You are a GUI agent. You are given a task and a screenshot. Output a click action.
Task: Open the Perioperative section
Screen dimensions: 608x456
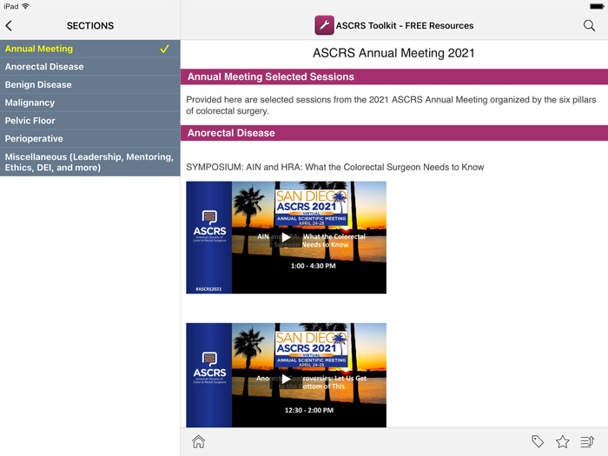(x=90, y=138)
